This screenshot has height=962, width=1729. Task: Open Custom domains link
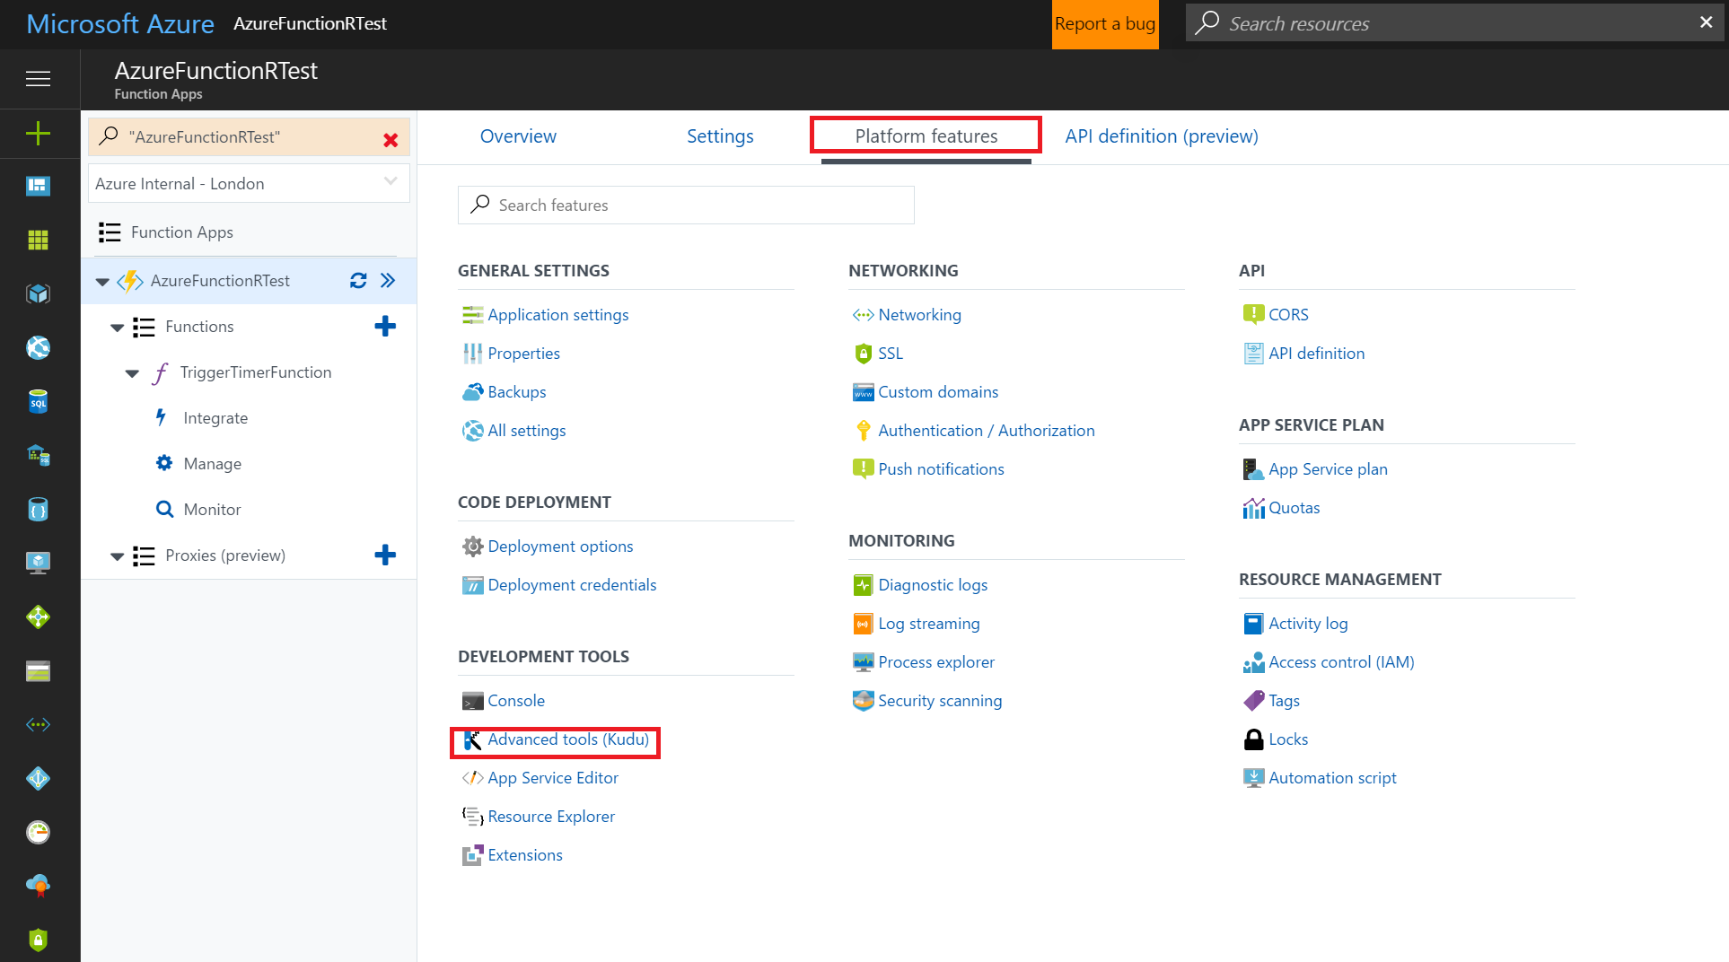tap(938, 392)
